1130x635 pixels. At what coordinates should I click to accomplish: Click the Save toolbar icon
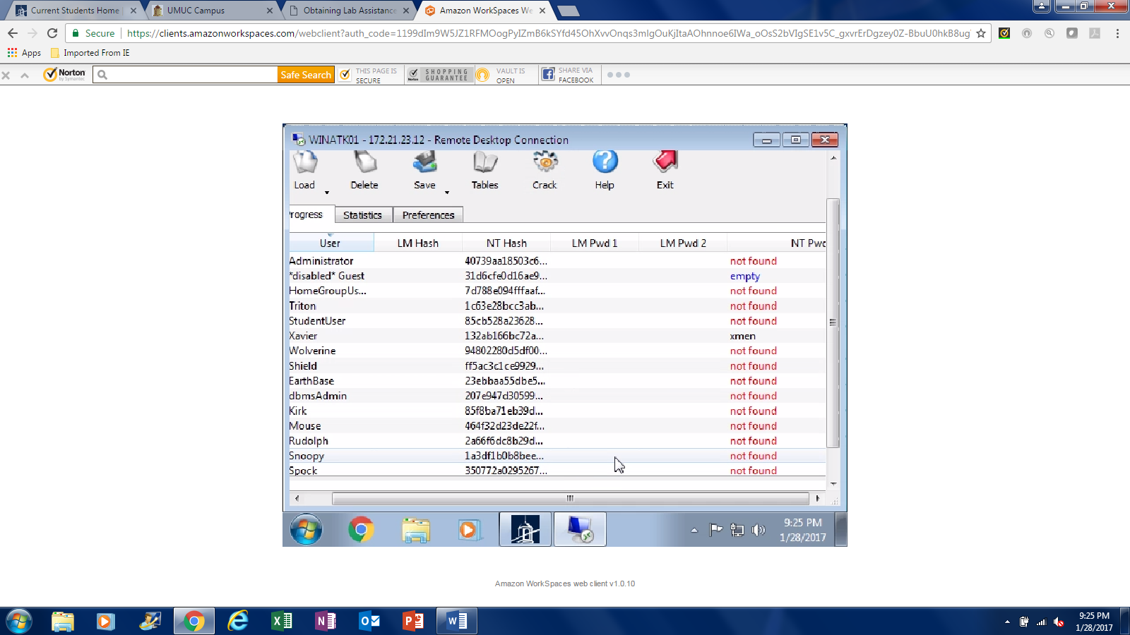424,171
